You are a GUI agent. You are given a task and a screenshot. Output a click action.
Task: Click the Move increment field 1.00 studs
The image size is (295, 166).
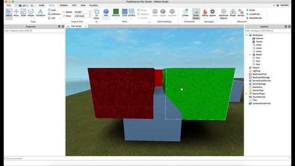(81, 16)
